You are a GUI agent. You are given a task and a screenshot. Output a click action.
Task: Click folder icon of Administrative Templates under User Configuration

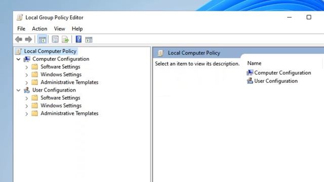pyautogui.click(x=35, y=113)
